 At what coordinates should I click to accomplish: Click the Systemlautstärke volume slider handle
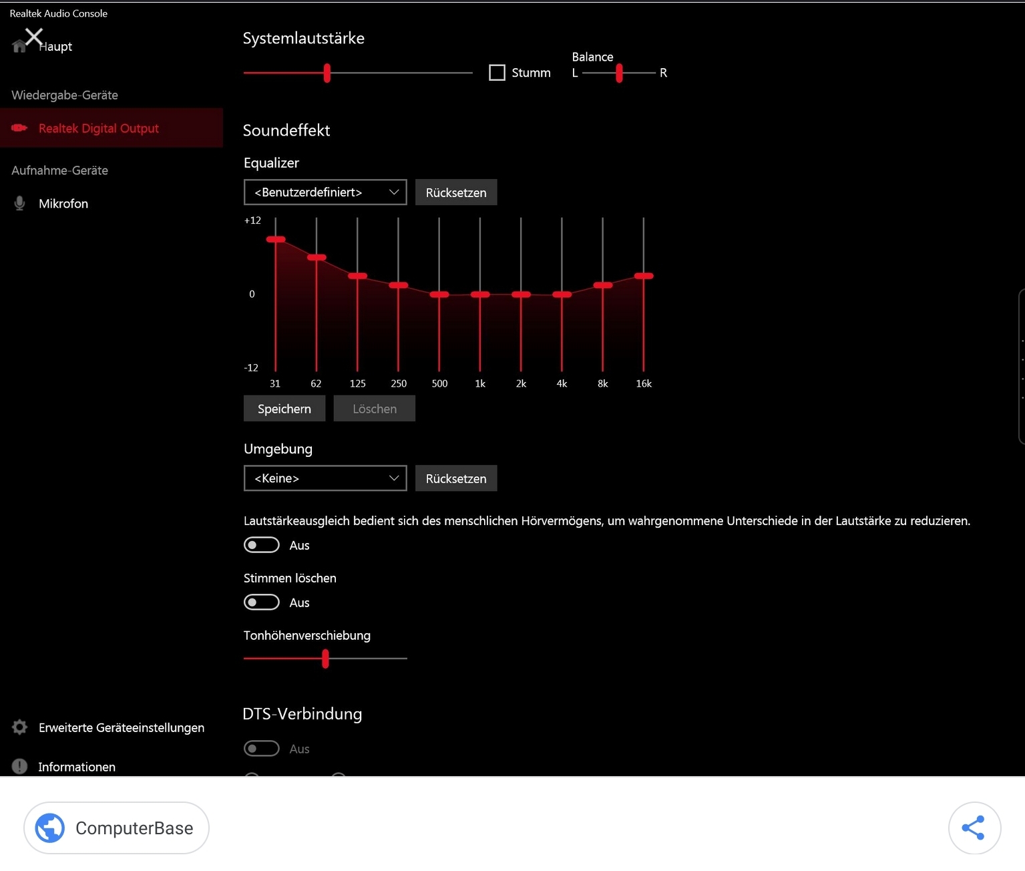pos(327,73)
